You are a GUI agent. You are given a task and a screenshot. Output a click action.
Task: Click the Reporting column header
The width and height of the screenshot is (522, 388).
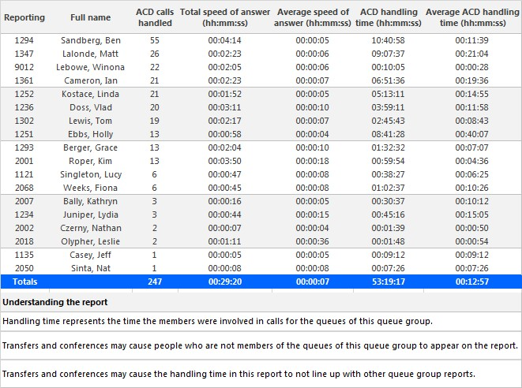[x=24, y=17]
